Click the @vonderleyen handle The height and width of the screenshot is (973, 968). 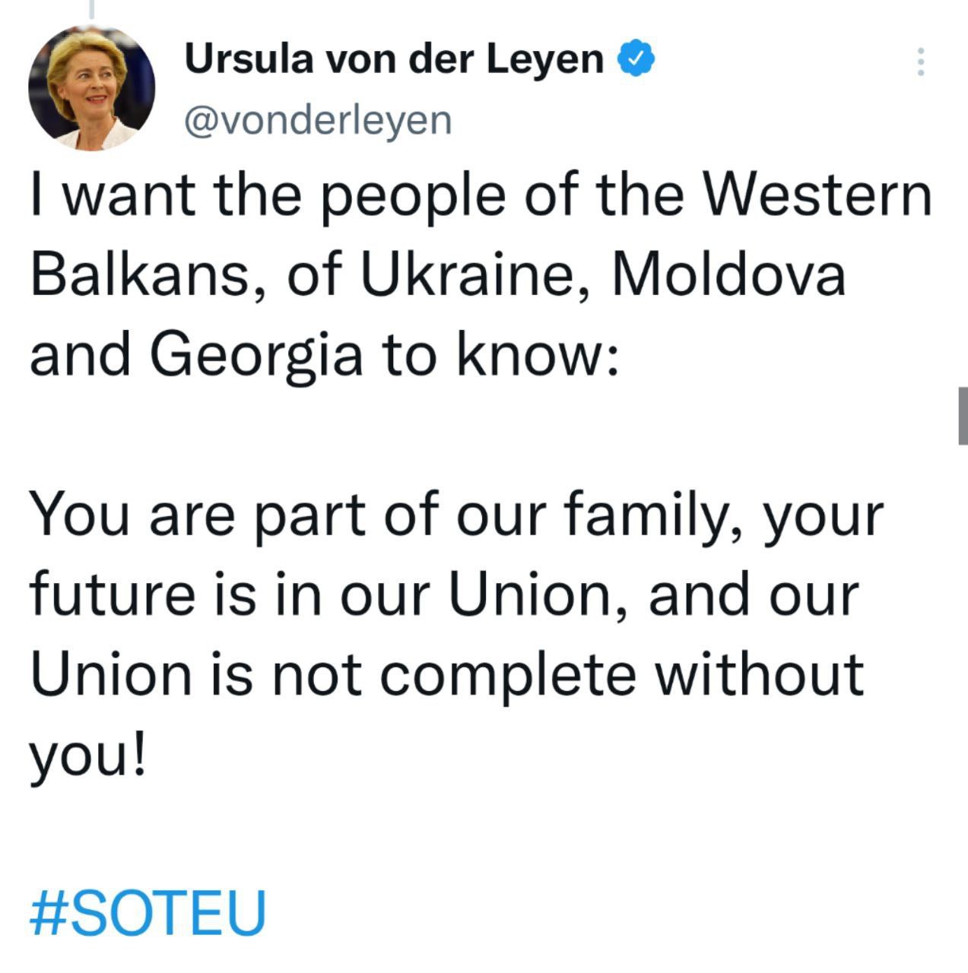pos(318,120)
